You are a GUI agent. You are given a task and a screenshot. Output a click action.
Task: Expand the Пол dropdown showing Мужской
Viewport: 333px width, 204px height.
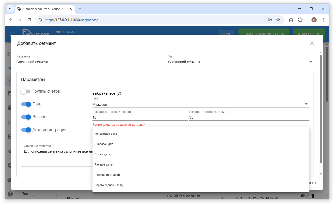(201, 104)
